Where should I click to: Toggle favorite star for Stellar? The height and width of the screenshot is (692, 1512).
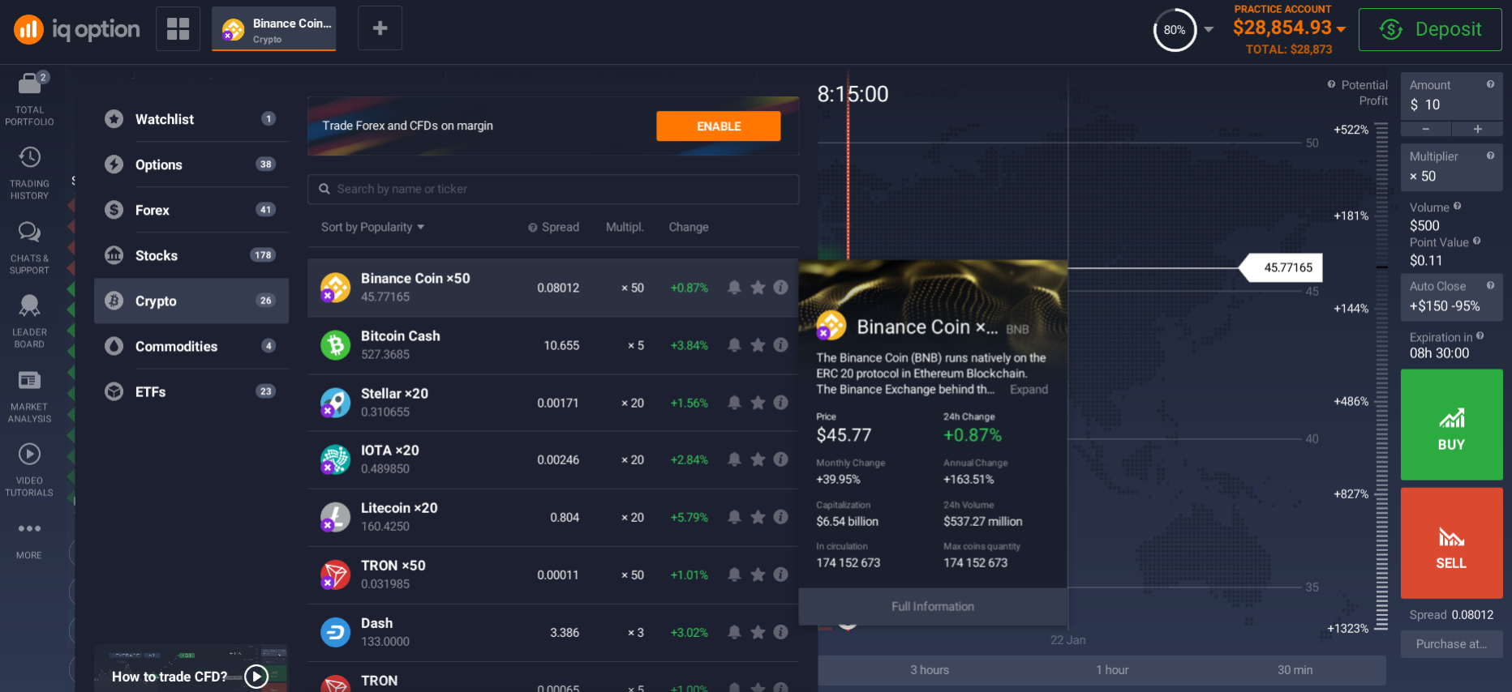758,403
